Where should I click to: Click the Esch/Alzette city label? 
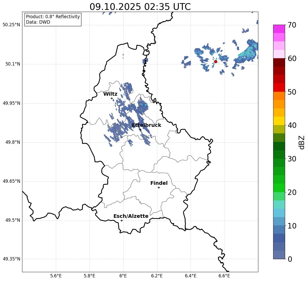point(131,216)
